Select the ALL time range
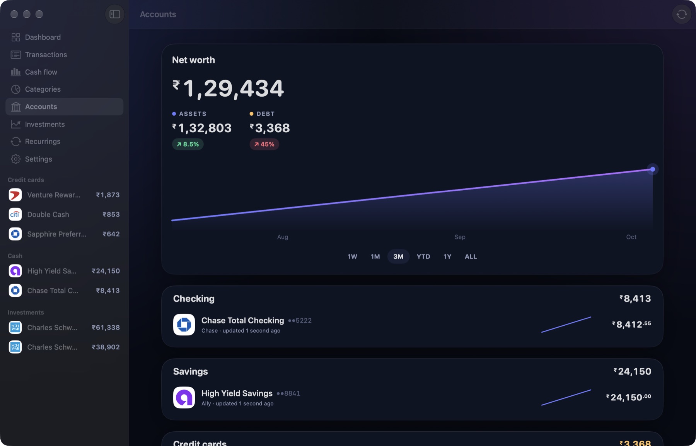 click(x=471, y=256)
